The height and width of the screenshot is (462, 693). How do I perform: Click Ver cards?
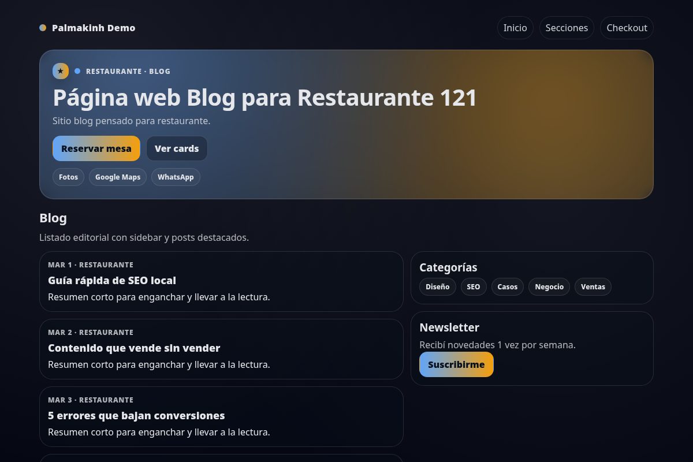pos(177,148)
